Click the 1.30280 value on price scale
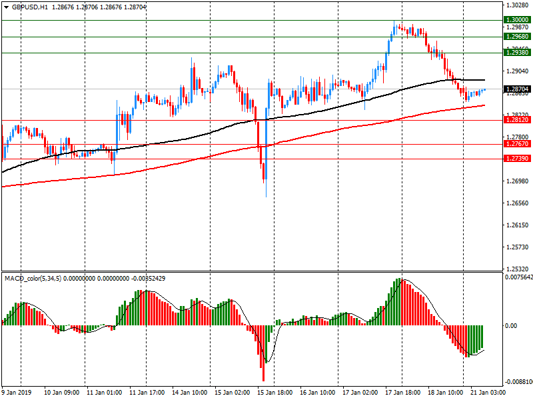The width and height of the screenshot is (533, 400). click(x=517, y=5)
